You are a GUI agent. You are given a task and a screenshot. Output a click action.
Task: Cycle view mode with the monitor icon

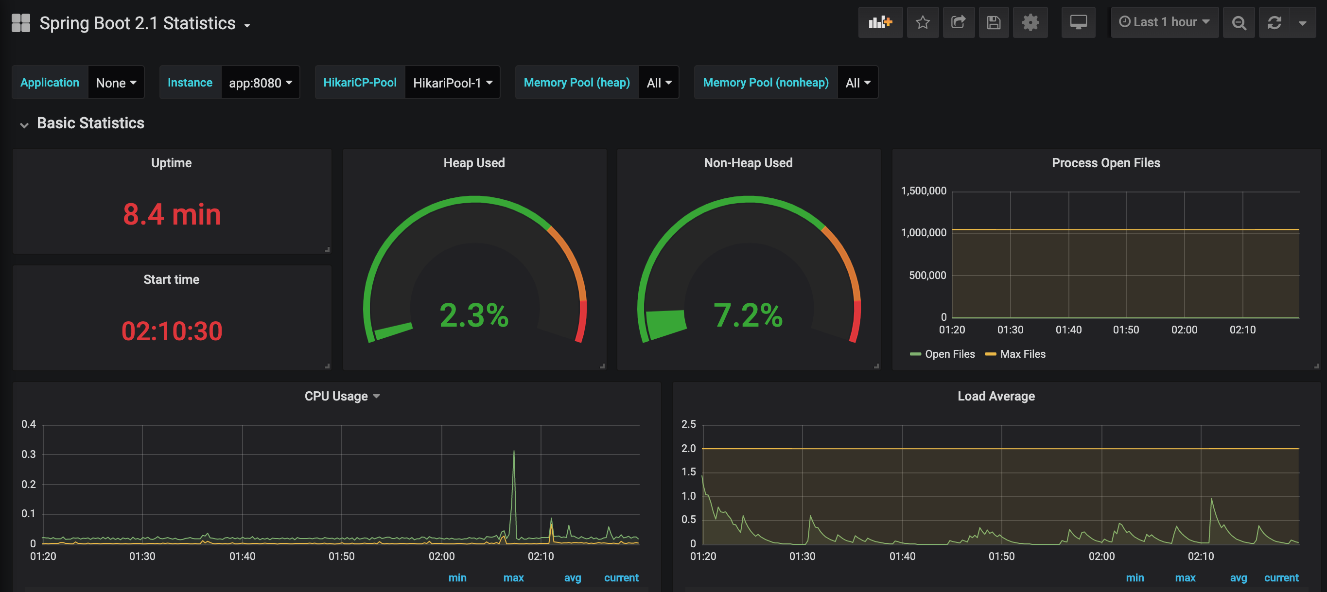click(x=1078, y=22)
